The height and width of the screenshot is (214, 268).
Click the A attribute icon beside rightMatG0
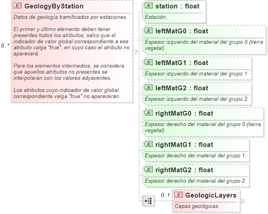point(148,113)
